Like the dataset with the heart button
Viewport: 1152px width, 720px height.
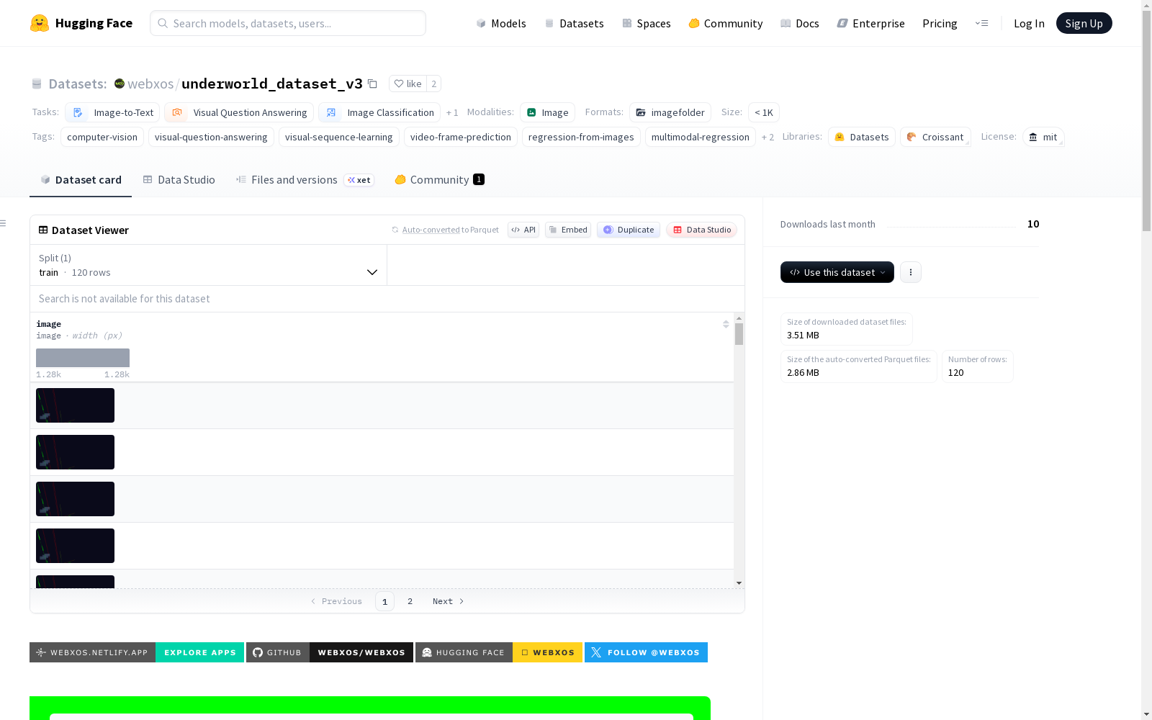tap(408, 84)
